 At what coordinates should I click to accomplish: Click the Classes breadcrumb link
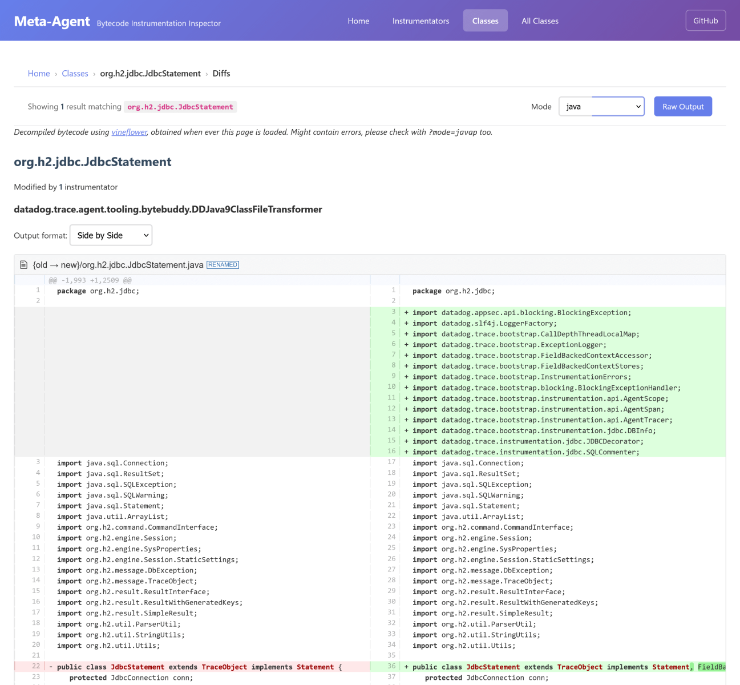pos(75,74)
